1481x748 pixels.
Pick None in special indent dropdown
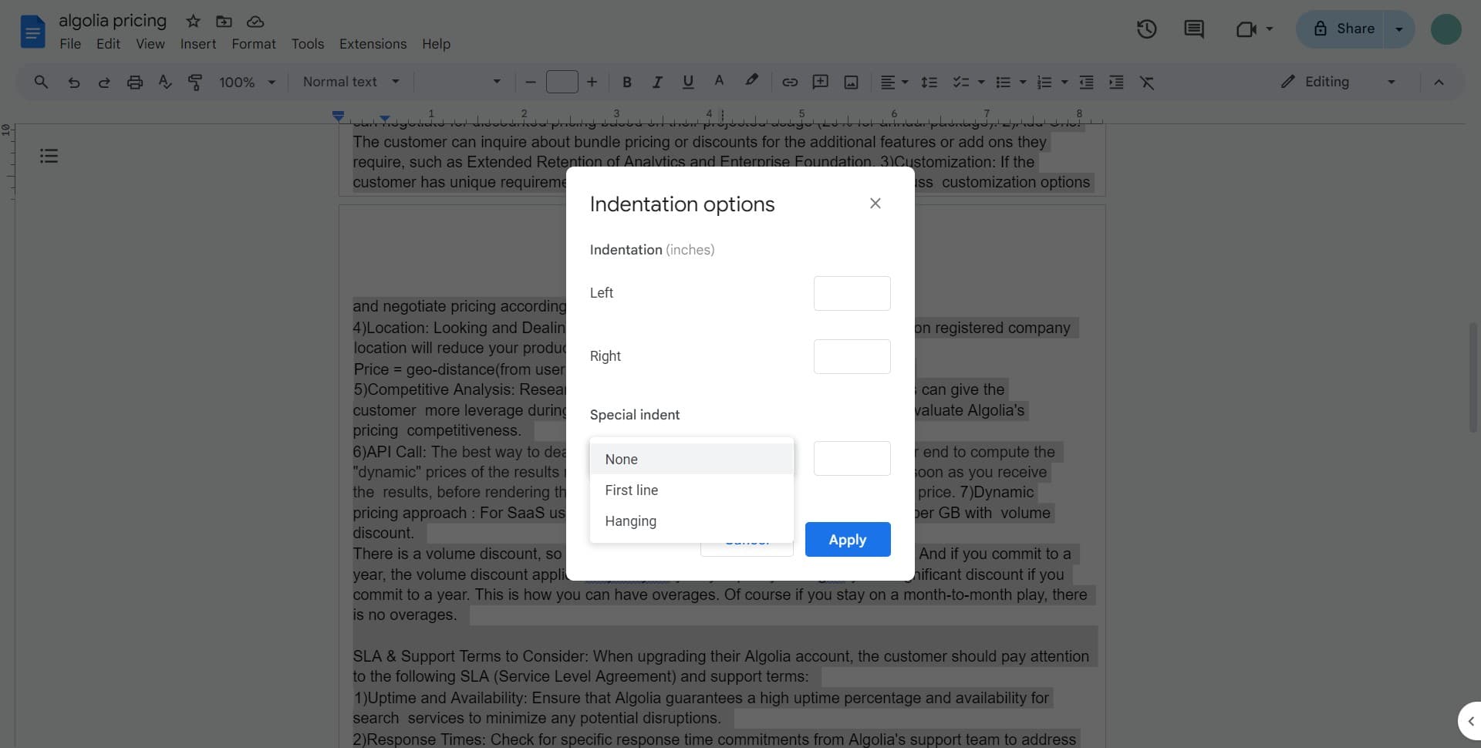pyautogui.click(x=621, y=460)
